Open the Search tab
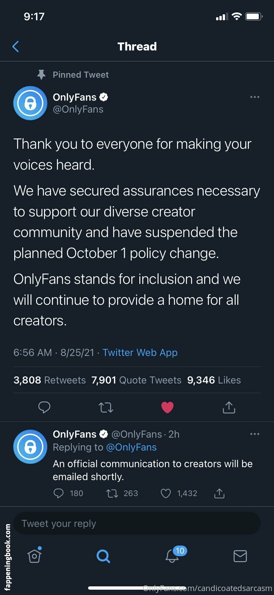This screenshot has height=595, width=274. 103,556
